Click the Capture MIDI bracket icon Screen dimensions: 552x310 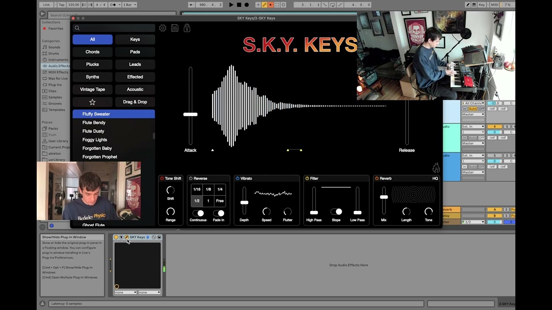click(277, 5)
